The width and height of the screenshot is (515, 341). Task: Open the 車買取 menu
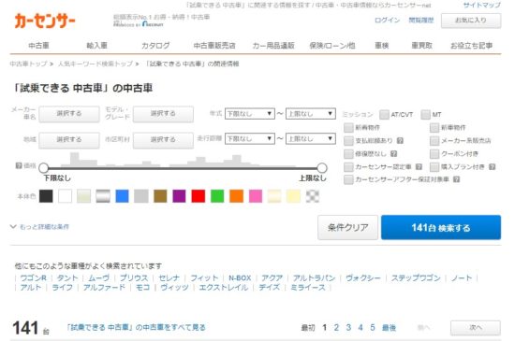pyautogui.click(x=422, y=46)
